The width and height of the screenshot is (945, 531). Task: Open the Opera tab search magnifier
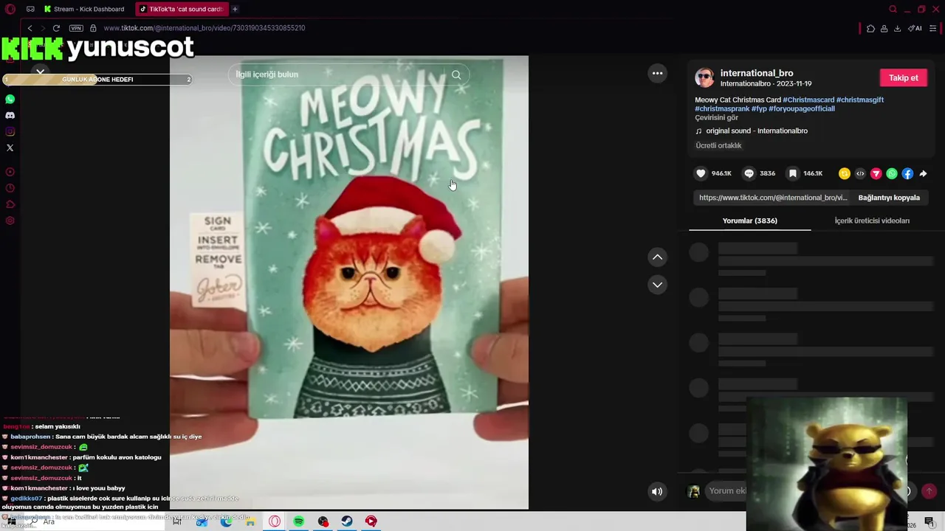point(893,10)
